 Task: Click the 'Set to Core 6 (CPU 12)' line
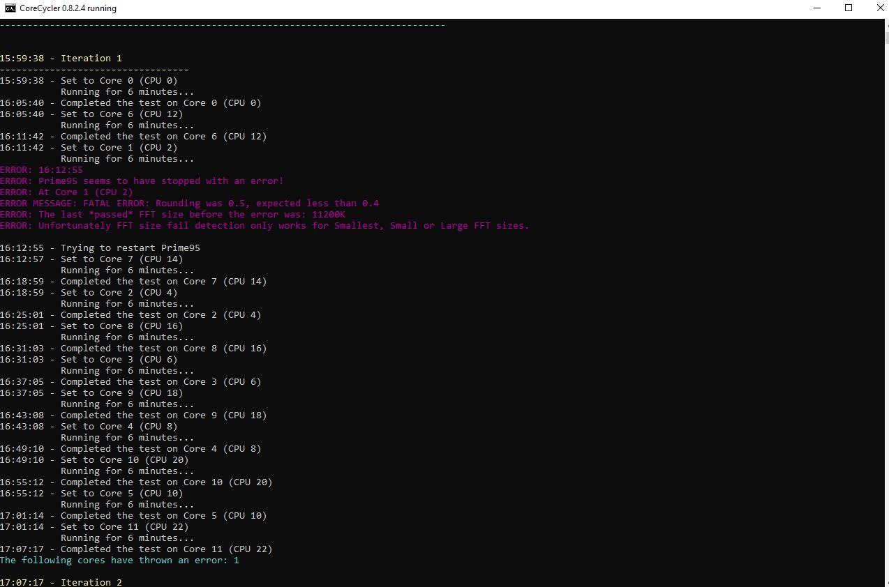pos(91,114)
